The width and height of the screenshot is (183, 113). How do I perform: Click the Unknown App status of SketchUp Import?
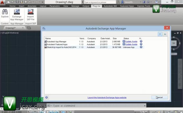point(129,47)
